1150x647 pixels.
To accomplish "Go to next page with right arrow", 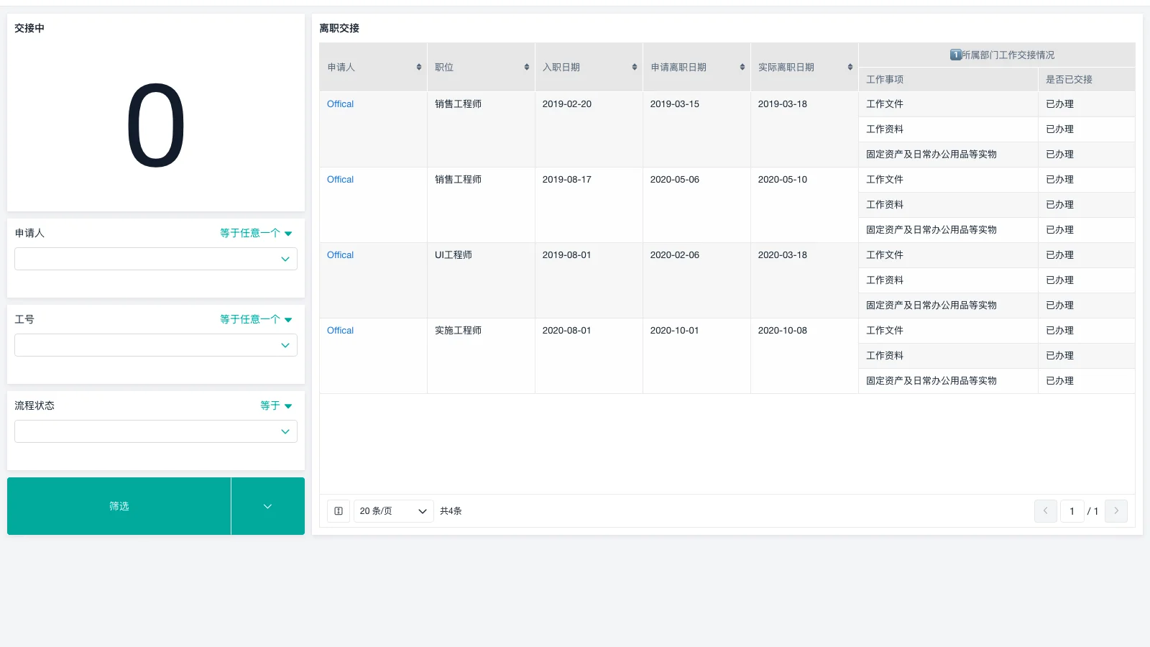I will pos(1115,510).
